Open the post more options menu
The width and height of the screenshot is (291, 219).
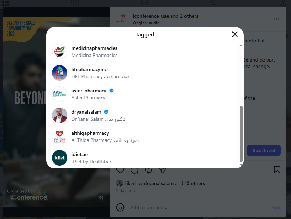coord(277,19)
